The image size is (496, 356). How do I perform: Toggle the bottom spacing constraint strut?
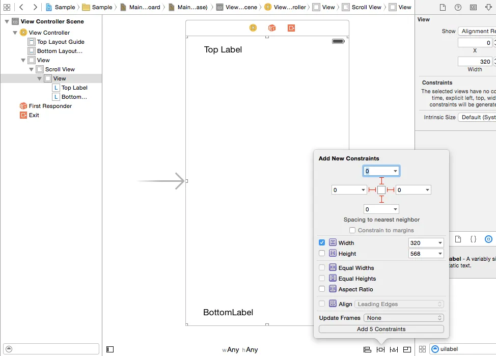pyautogui.click(x=381, y=199)
